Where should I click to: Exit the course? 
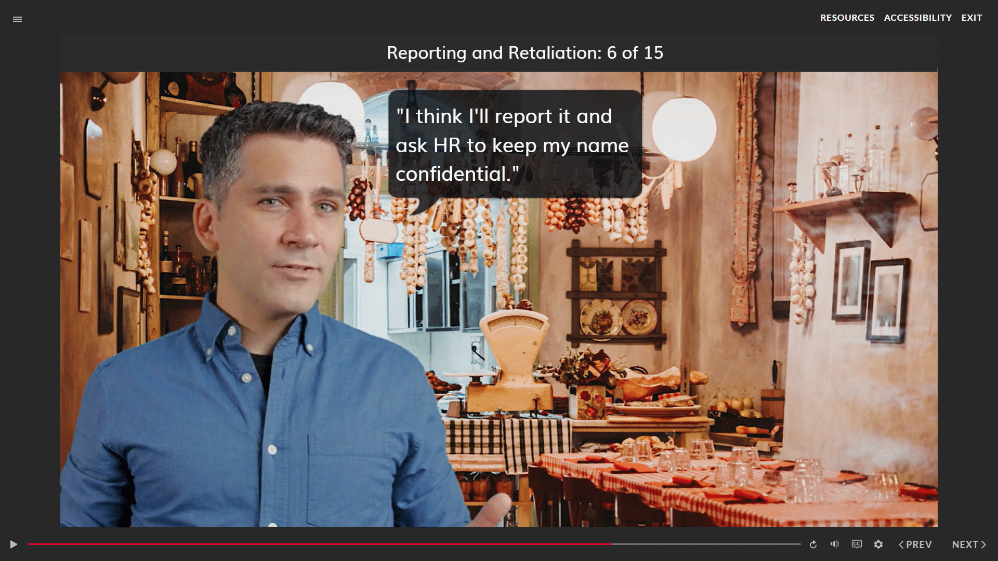pos(971,18)
